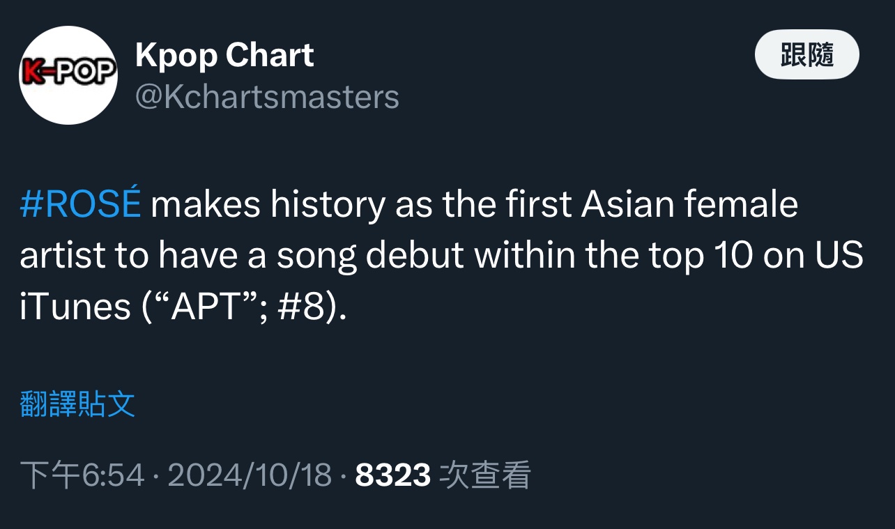Open the @Kchartsmasters handle link
895x529 pixels.
[x=267, y=97]
